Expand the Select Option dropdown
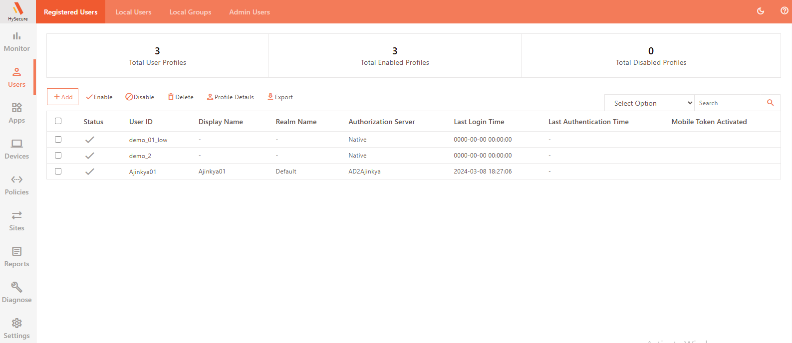792x343 pixels. [649, 103]
